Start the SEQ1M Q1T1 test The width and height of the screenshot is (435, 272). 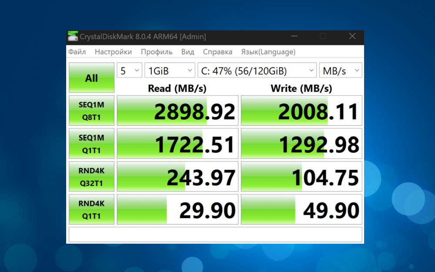(91, 144)
